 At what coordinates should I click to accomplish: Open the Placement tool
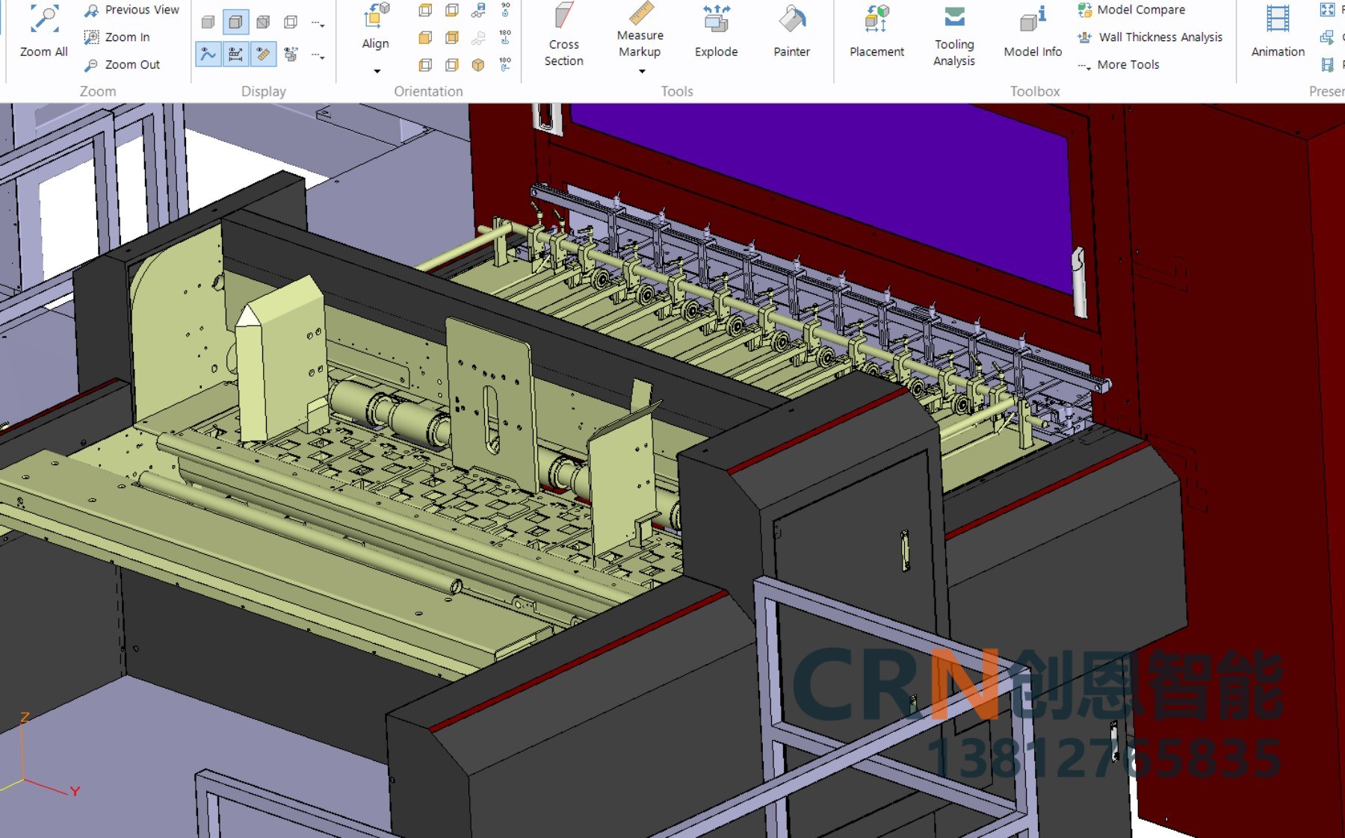(876, 31)
